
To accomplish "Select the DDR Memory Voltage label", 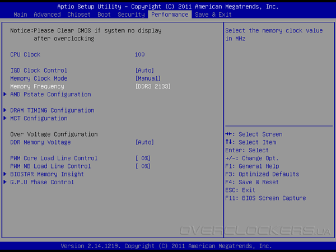I will [40, 142].
